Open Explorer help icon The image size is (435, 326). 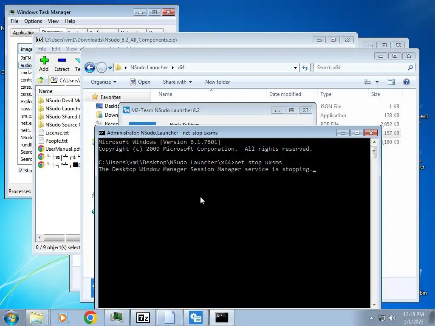[407, 82]
